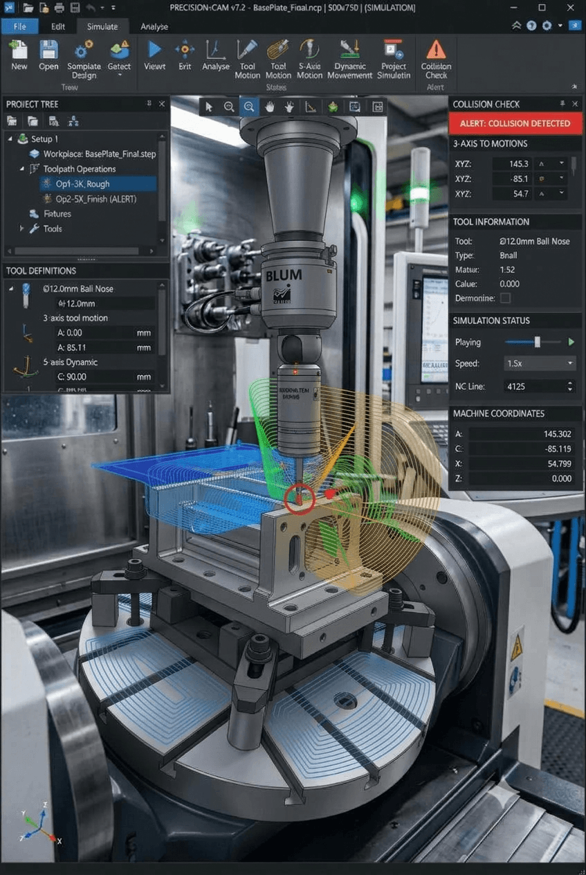Select the pan hand viewport tool
The image size is (586, 875).
point(270,107)
